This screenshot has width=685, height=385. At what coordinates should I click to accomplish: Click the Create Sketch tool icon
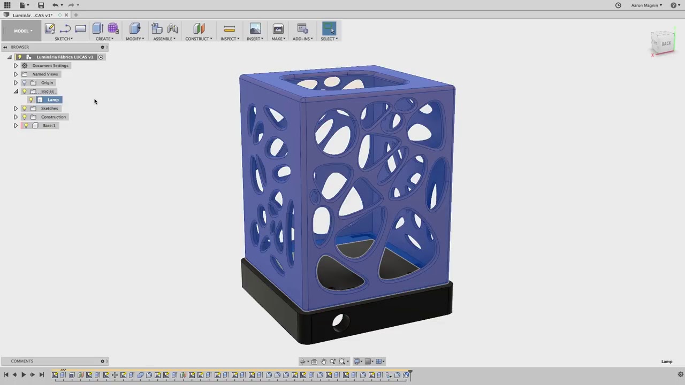50,29
